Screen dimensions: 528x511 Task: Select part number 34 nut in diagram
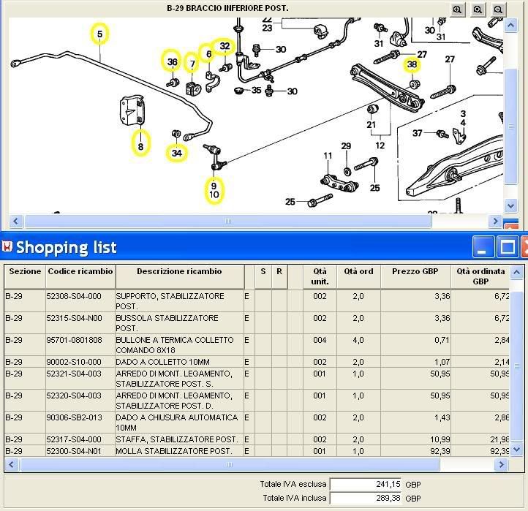177,154
